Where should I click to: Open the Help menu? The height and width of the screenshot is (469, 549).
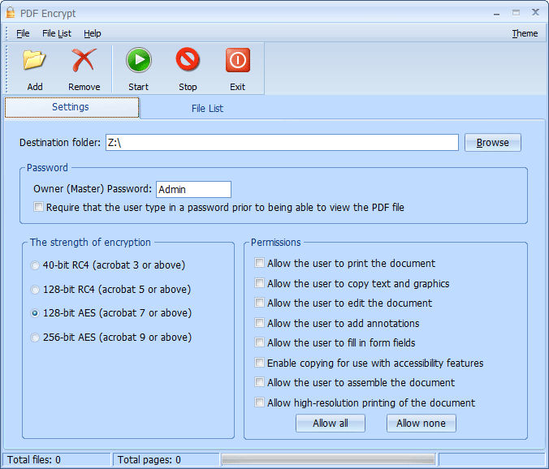93,33
